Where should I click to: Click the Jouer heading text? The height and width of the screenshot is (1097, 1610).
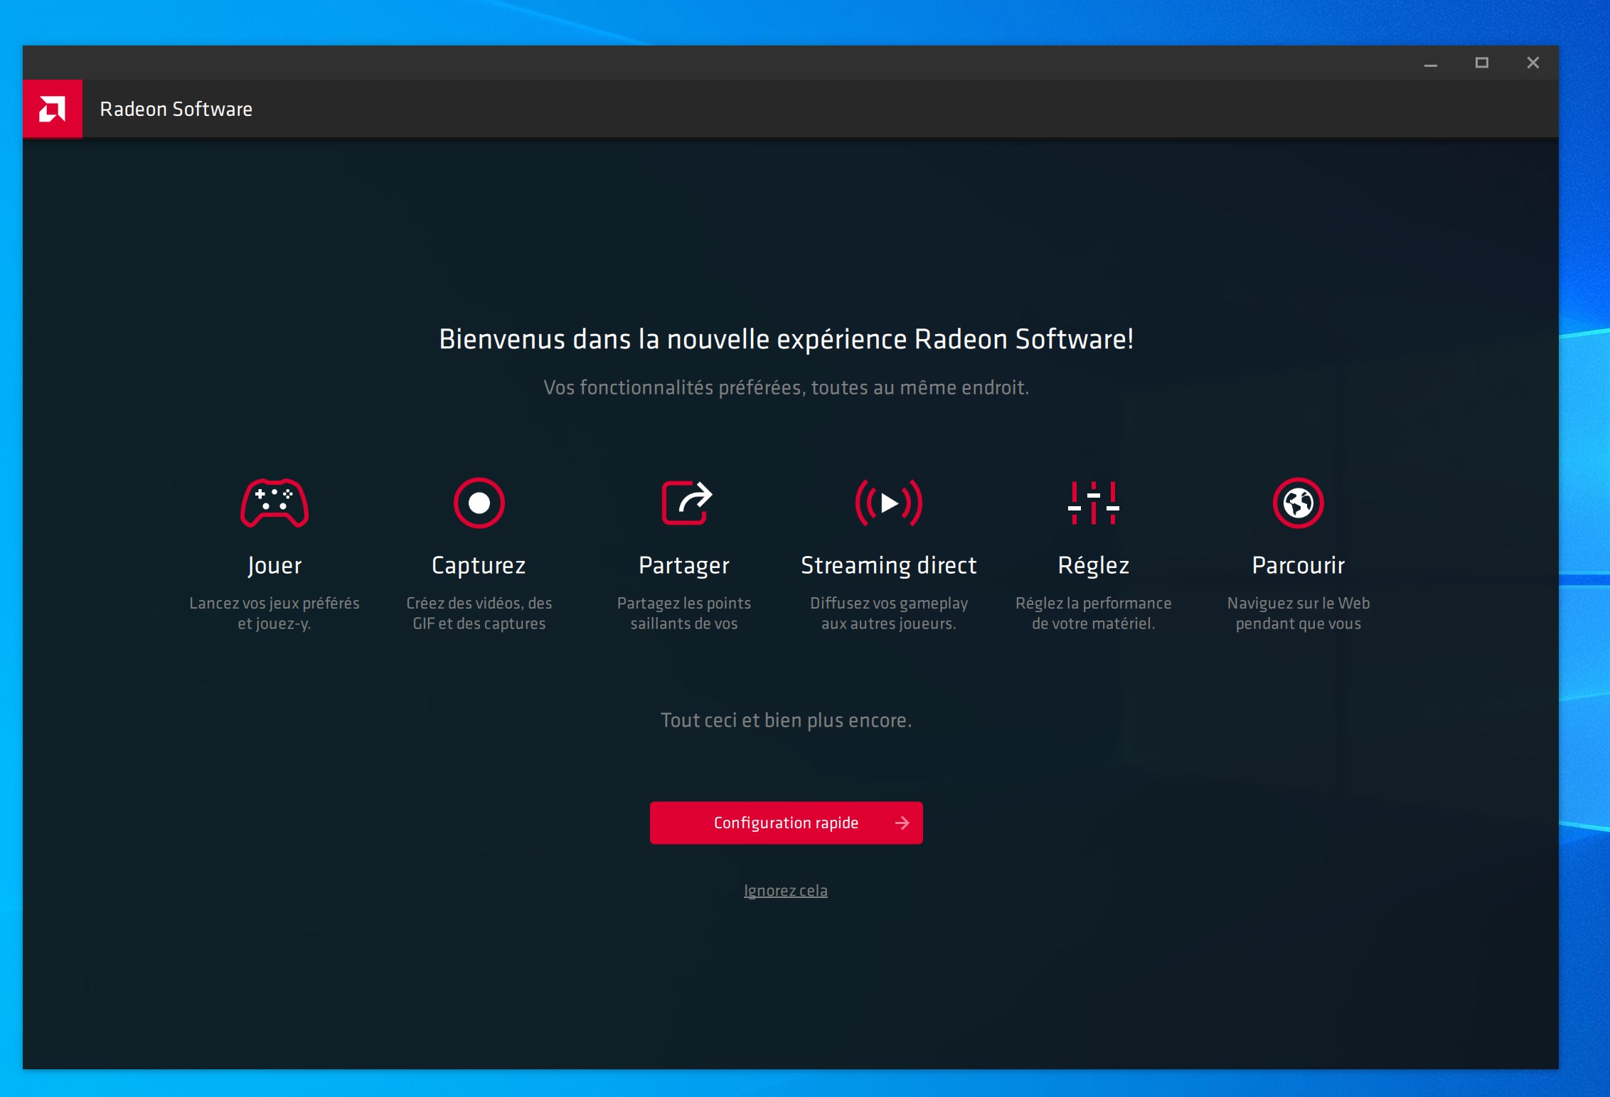pos(274,565)
